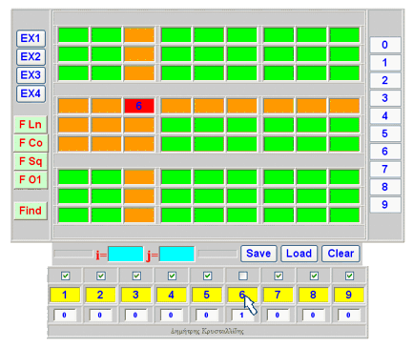Load example puzzle EX4
The width and height of the screenshot is (413, 348).
31,93
